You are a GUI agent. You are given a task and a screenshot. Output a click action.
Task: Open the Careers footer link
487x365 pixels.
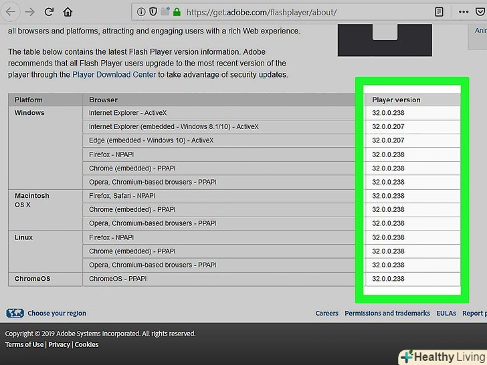326,313
